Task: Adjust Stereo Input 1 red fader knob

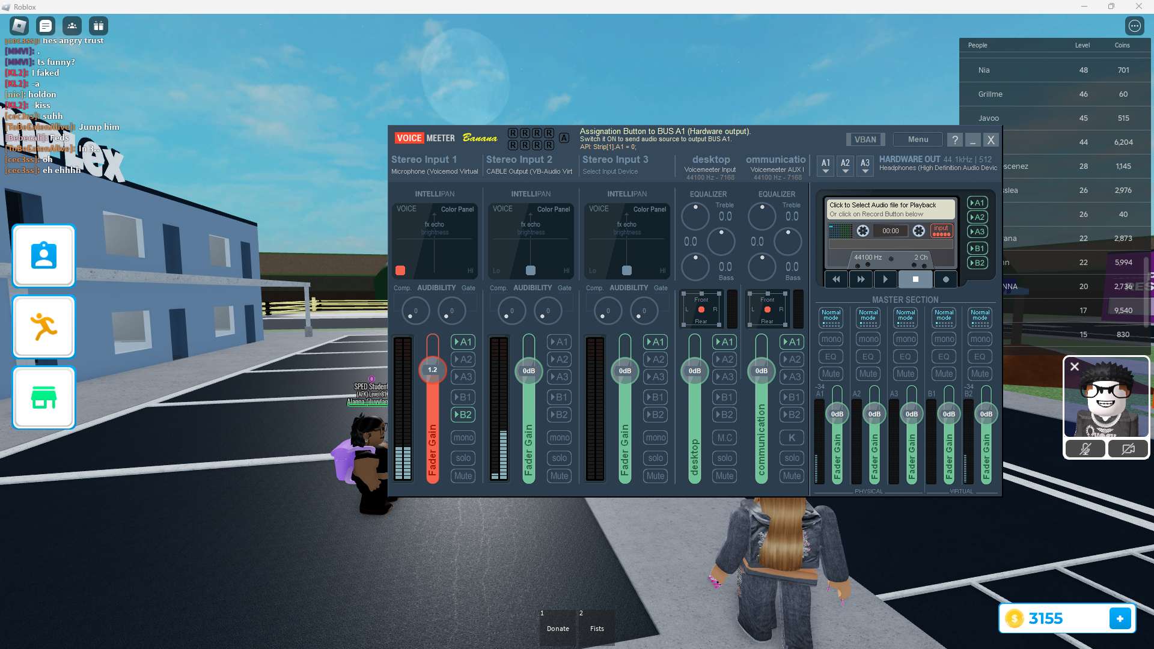Action: click(433, 370)
